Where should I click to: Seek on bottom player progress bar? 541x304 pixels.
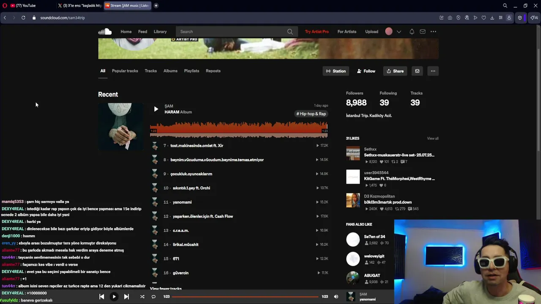click(245, 297)
